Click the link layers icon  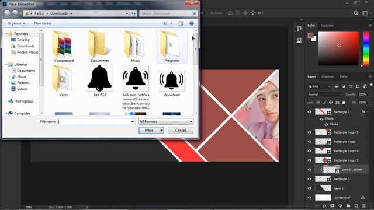coord(317,206)
